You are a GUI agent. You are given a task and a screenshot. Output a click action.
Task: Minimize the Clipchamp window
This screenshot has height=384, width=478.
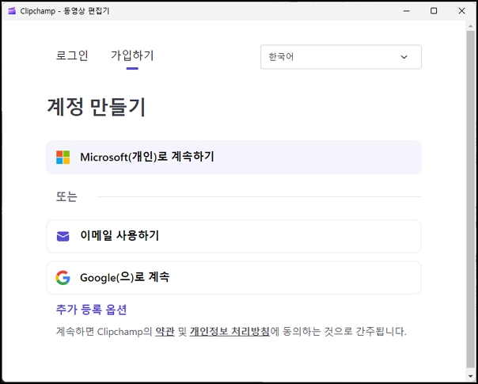click(x=406, y=11)
